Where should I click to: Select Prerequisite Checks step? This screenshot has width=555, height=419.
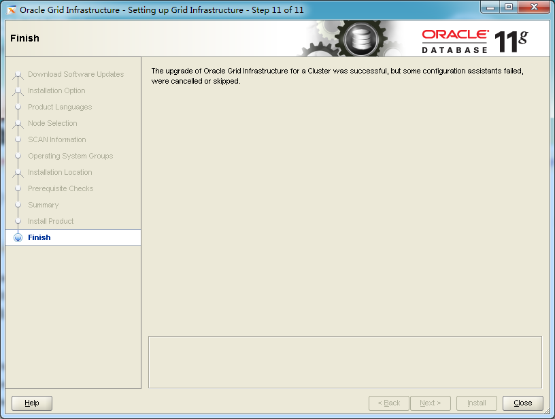[61, 188]
